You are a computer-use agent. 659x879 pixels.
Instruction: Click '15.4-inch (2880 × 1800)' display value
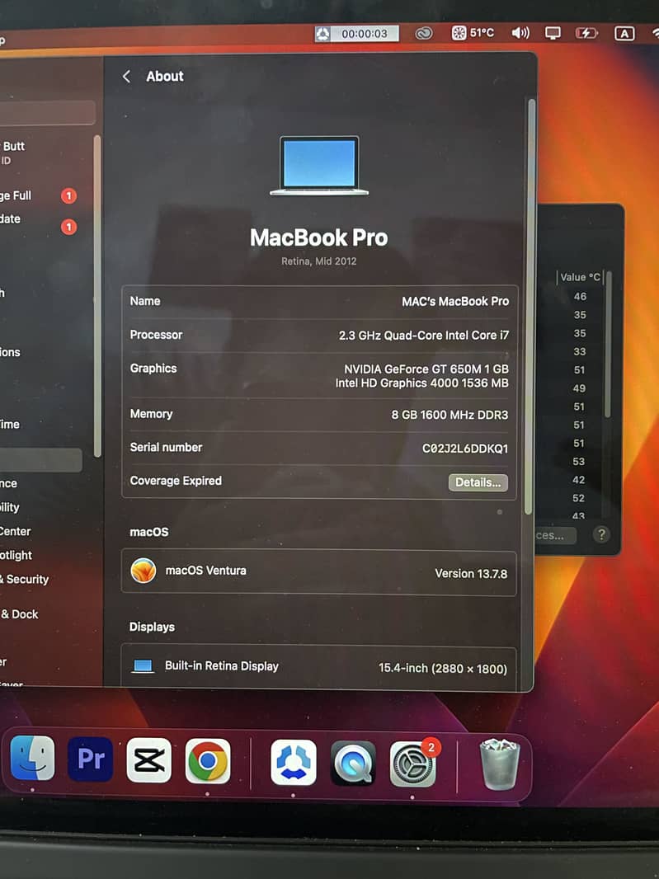[443, 668]
